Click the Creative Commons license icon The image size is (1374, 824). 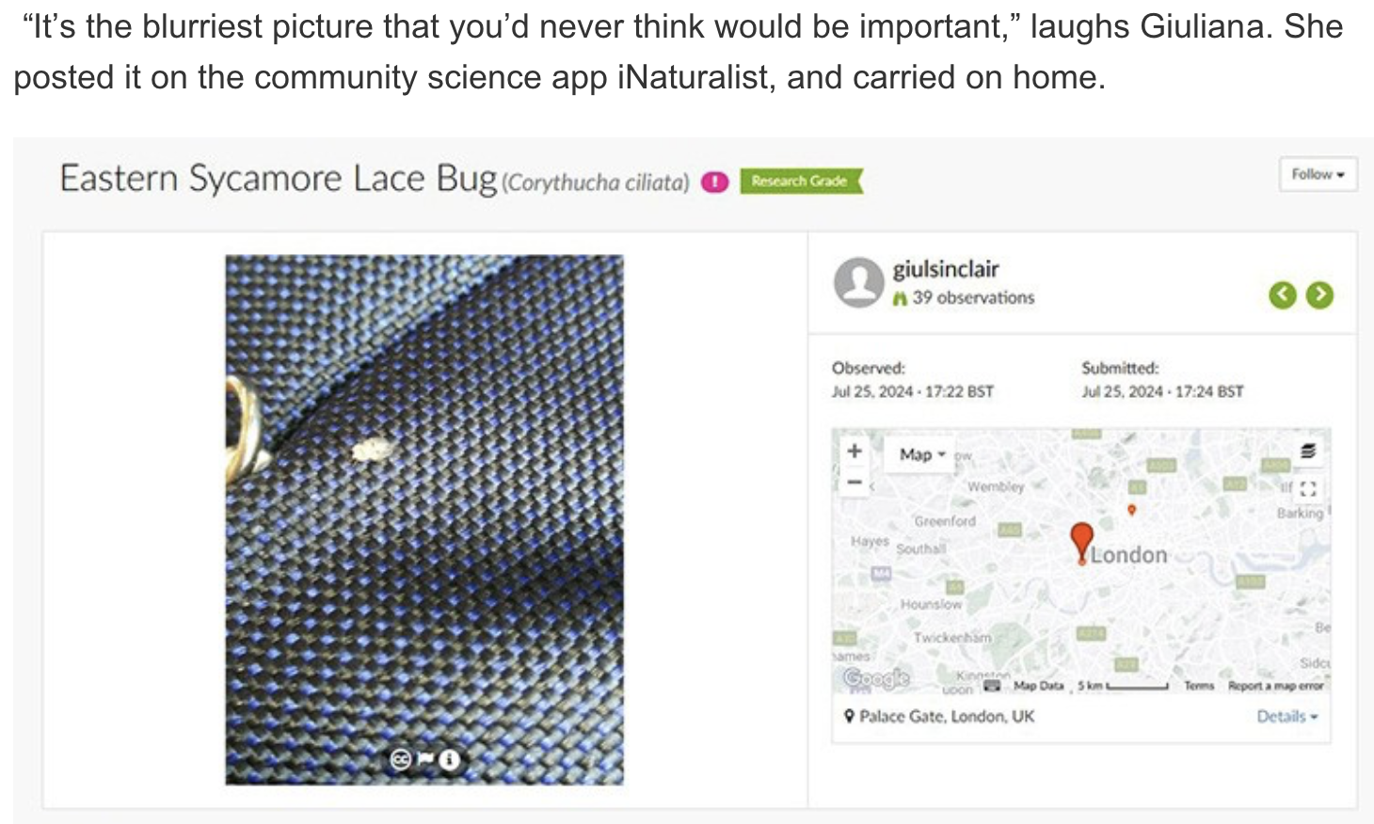coord(400,759)
